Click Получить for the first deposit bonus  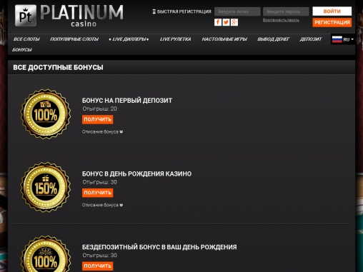tap(97, 119)
